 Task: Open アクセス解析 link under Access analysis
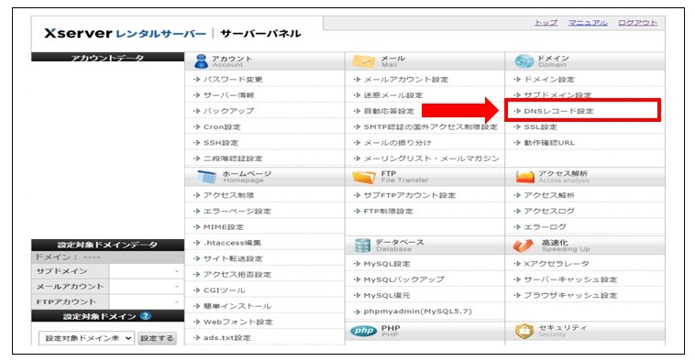(548, 195)
